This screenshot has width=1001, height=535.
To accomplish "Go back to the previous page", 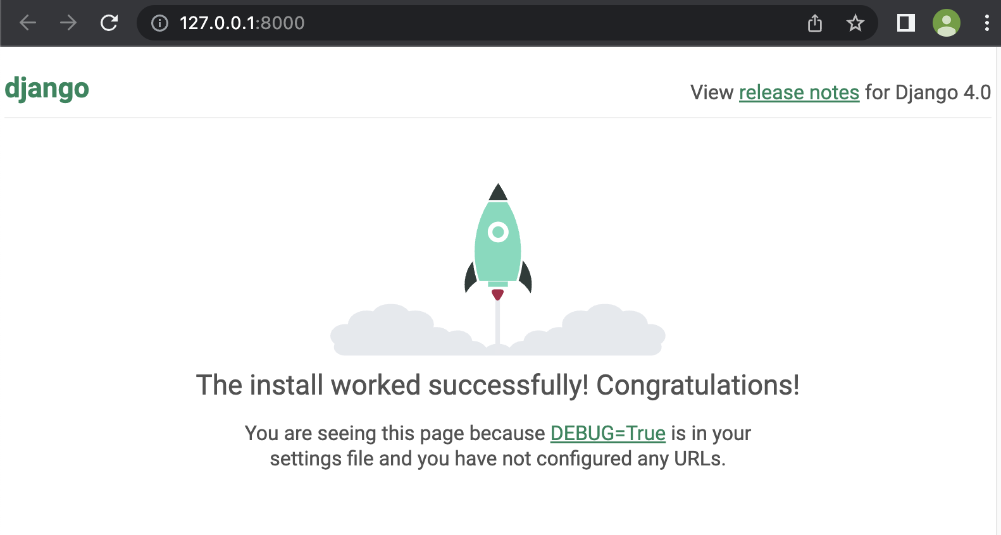I will [28, 23].
